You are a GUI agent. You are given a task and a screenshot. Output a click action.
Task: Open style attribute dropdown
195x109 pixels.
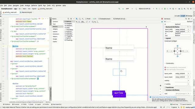pos(188,94)
